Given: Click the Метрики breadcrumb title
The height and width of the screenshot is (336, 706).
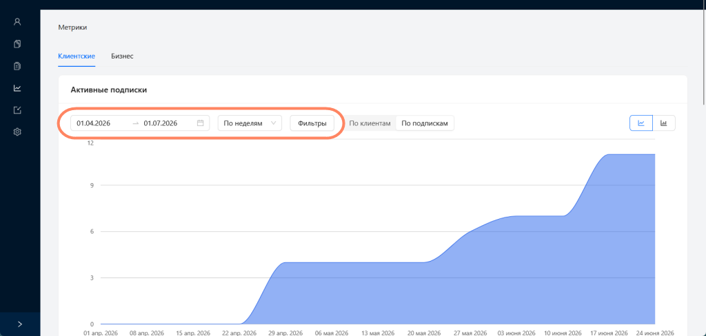Looking at the screenshot, I should (72, 28).
